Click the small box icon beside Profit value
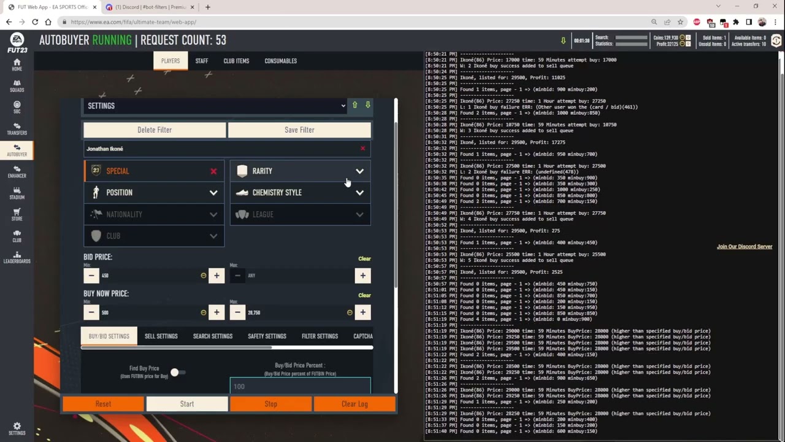The height and width of the screenshot is (442, 785). click(x=688, y=44)
